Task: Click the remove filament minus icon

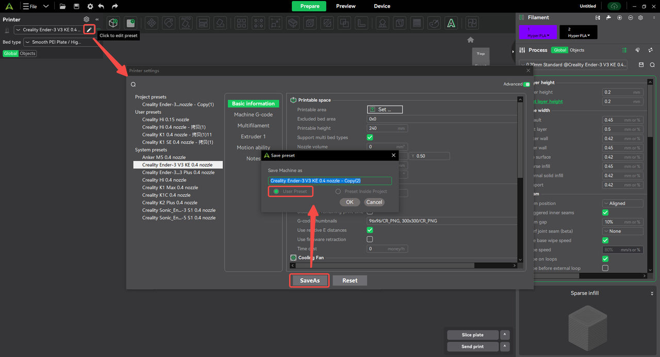Action: click(x=630, y=18)
